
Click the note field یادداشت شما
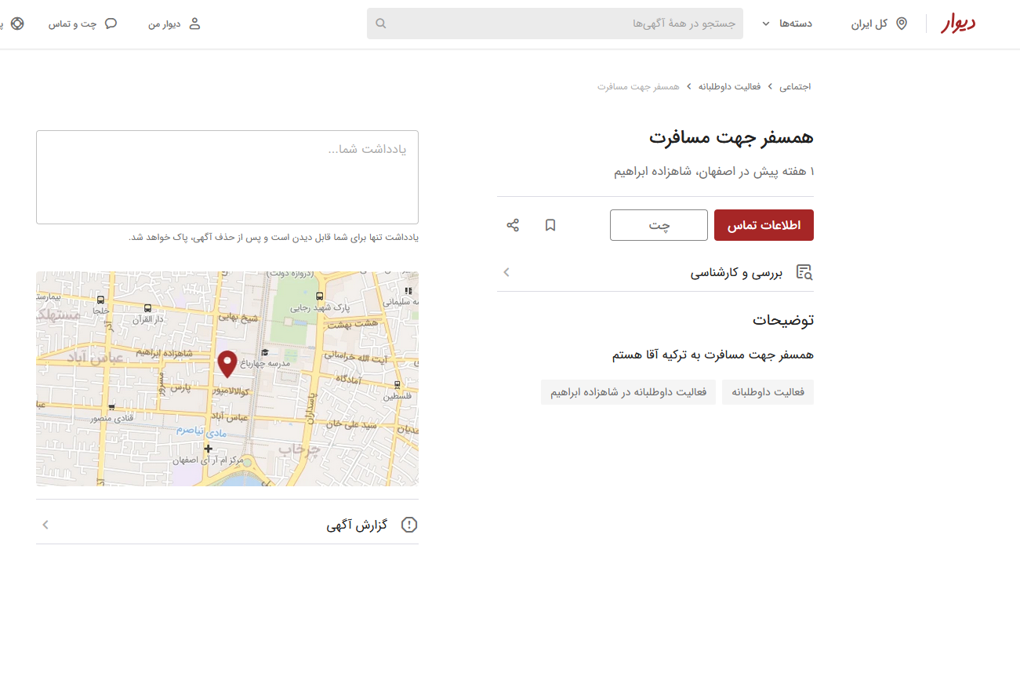[x=227, y=177]
